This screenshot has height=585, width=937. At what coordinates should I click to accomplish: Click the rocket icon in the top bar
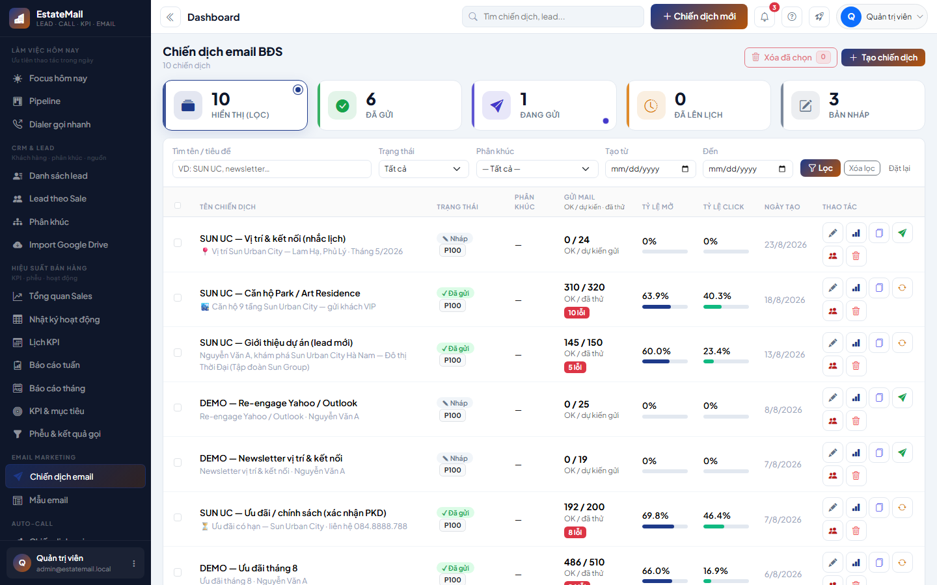point(819,17)
